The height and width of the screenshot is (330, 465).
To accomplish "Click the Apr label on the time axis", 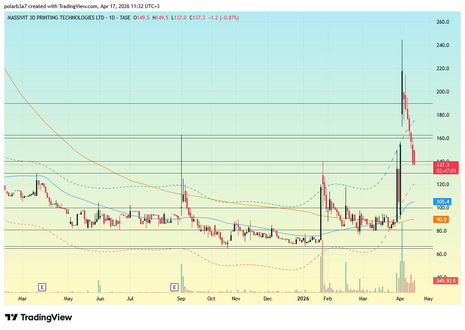I will (400, 299).
